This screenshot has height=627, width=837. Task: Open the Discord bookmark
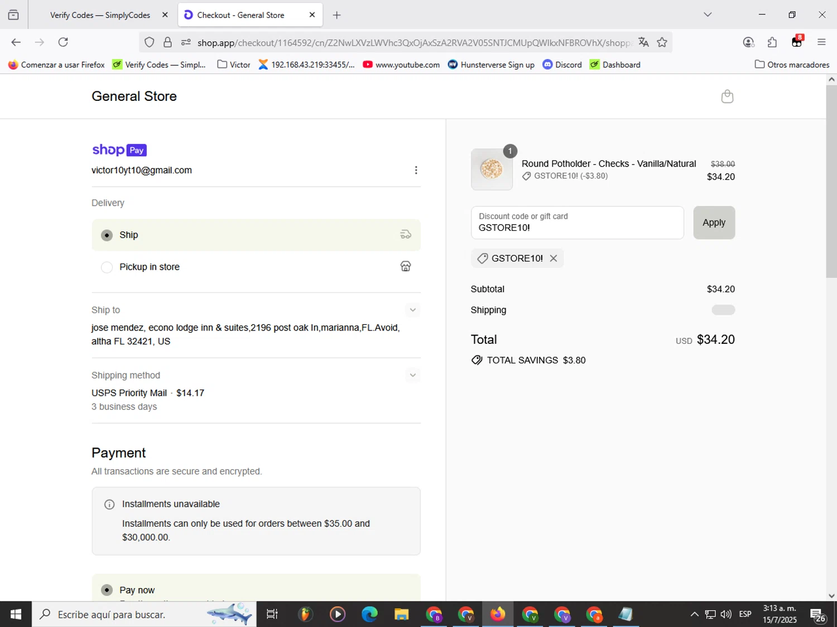(562, 65)
